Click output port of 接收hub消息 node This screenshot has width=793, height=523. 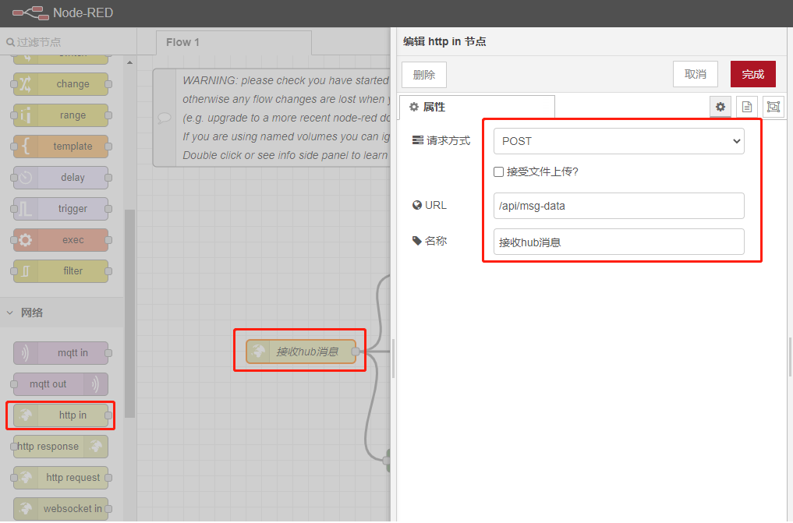[356, 352]
